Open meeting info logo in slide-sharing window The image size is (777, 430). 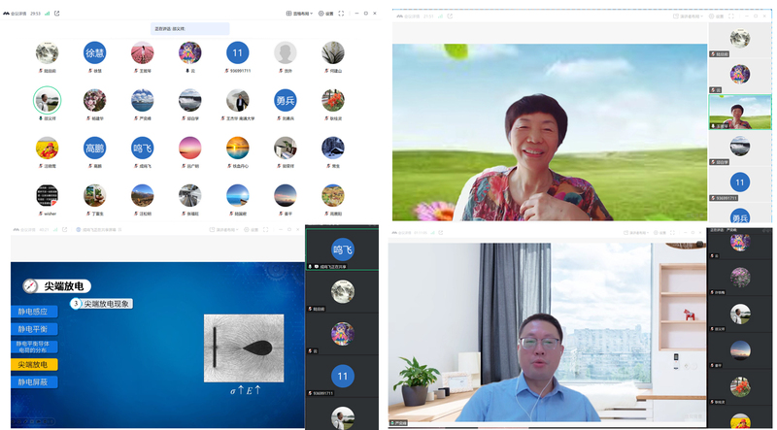17,230
